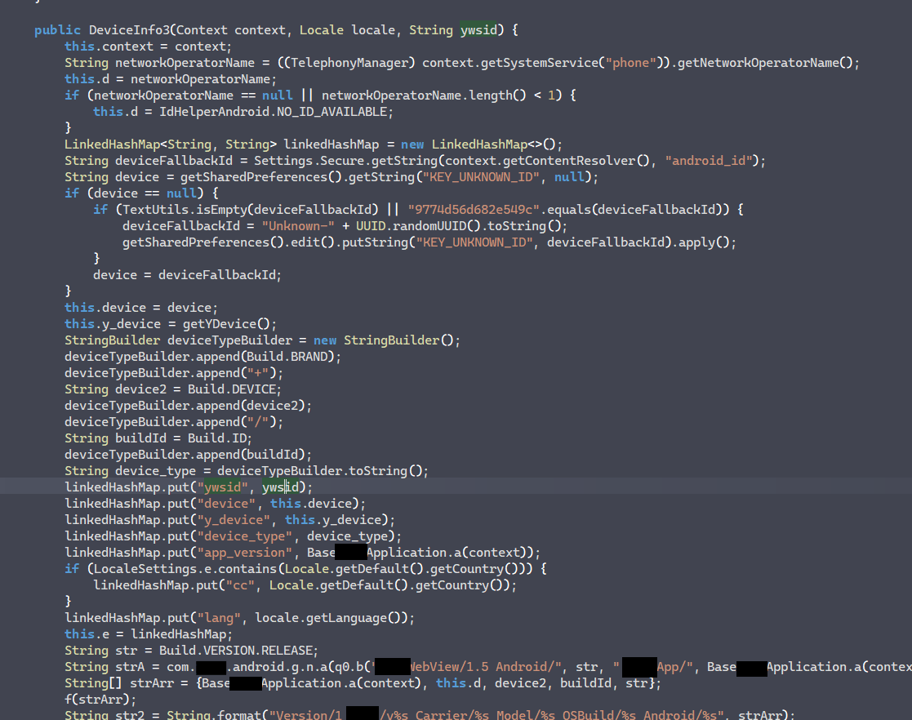Select the "NO_ID_AVAILABLE" constant
912x720 pixels.
[332, 112]
